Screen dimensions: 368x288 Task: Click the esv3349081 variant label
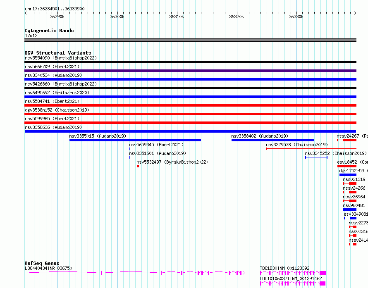[x=356, y=214]
